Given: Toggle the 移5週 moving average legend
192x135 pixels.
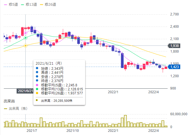Looking at the screenshot, I should coord(11,5).
